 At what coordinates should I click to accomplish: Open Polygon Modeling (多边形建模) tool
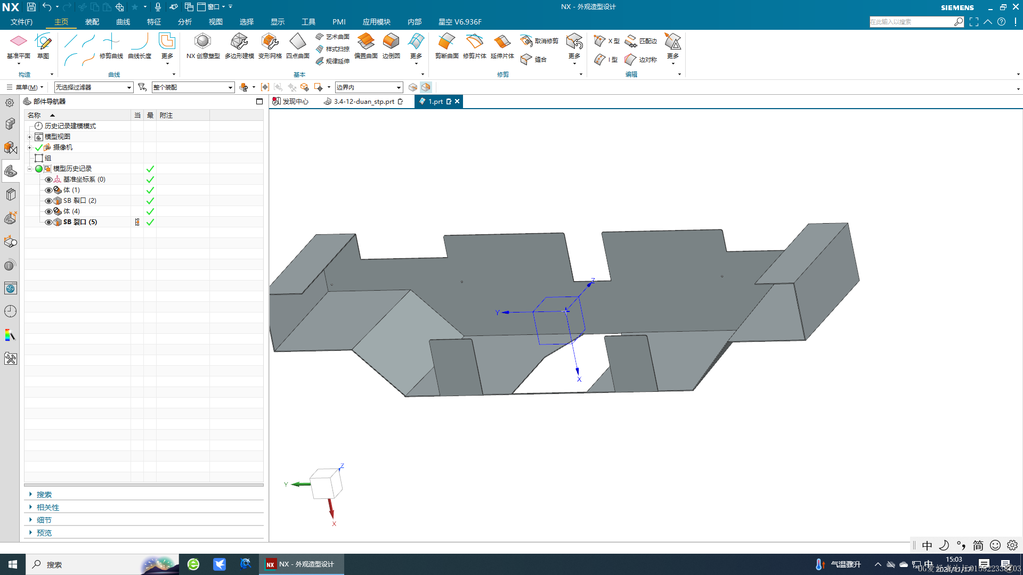(239, 46)
